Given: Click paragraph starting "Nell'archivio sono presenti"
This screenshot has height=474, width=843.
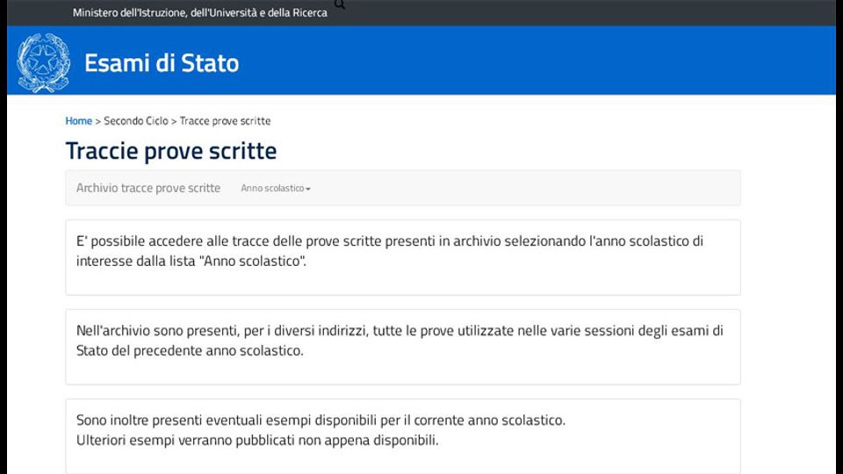Looking at the screenshot, I should [x=400, y=341].
